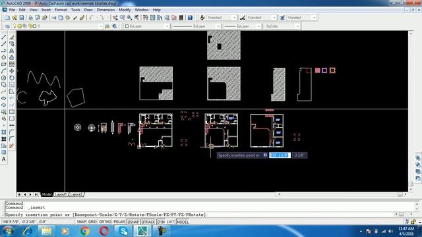Toggle DYN dynamic input
This screenshot has height=237, width=422.
click(x=161, y=222)
